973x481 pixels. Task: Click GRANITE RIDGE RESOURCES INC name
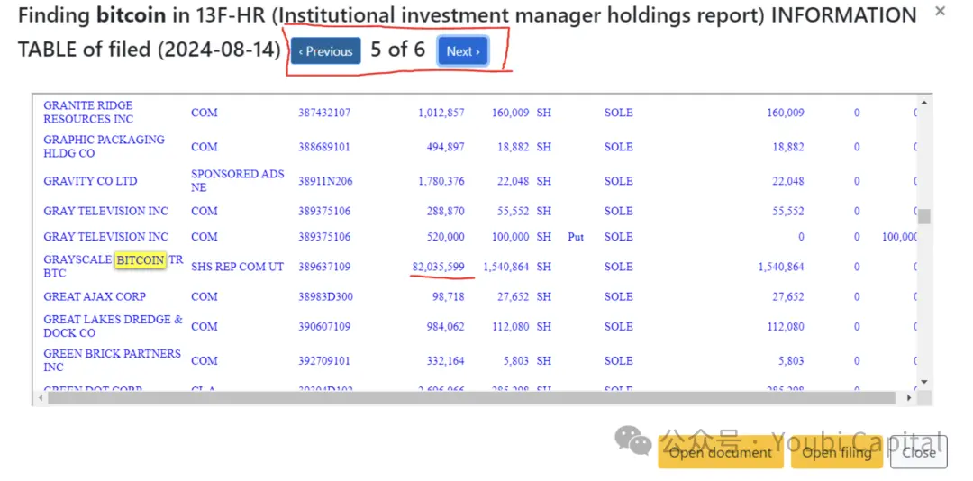pos(88,113)
